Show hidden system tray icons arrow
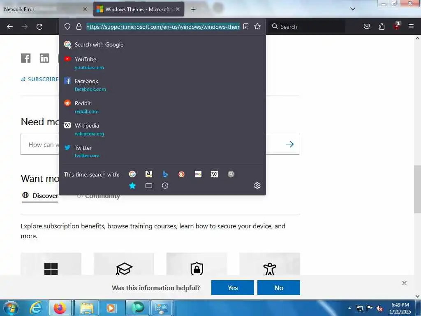Screen dimensions: 421x316 click(349, 308)
